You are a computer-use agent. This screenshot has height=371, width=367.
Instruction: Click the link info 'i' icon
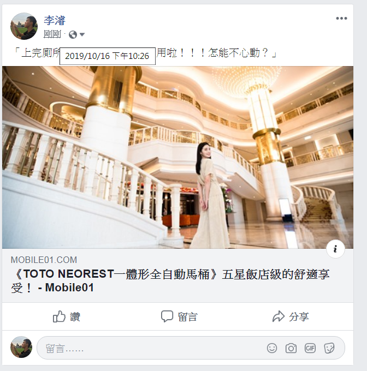tap(335, 249)
